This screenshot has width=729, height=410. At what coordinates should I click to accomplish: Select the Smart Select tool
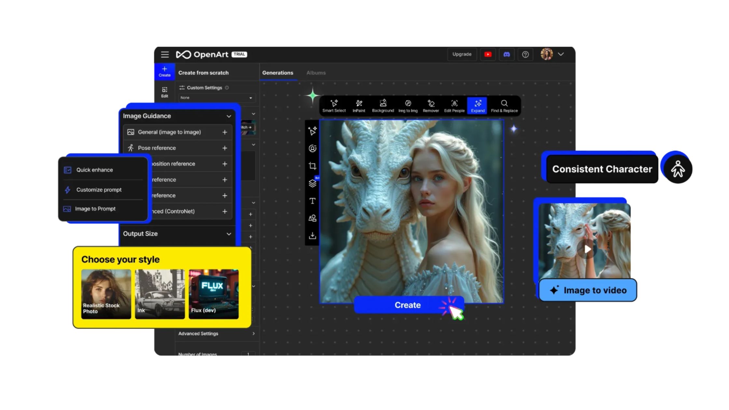(334, 106)
